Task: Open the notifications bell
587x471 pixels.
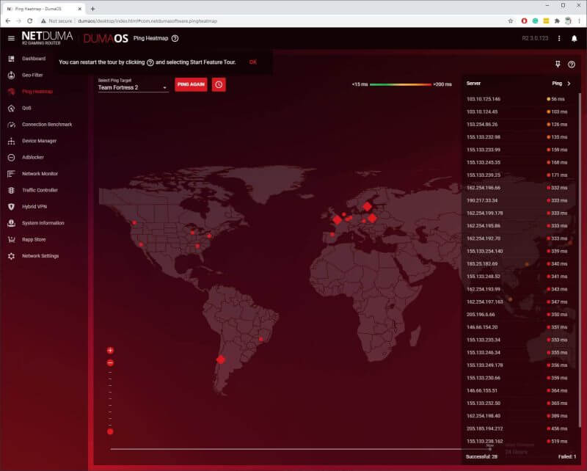Action: point(574,39)
